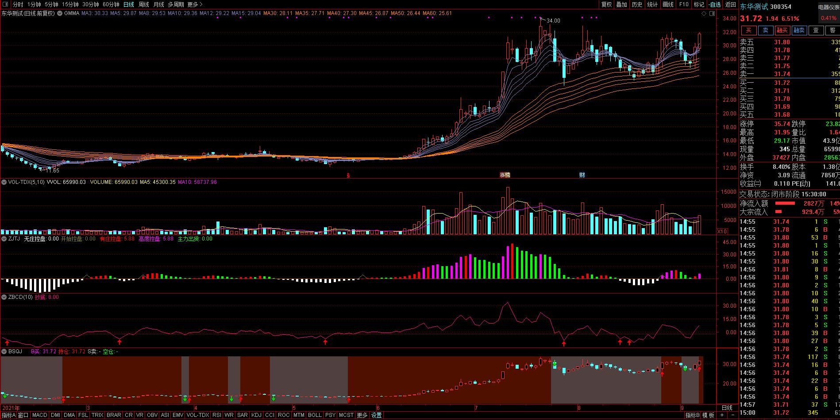Select the BRAR indicator tab
The height and width of the screenshot is (420, 840).
114,415
